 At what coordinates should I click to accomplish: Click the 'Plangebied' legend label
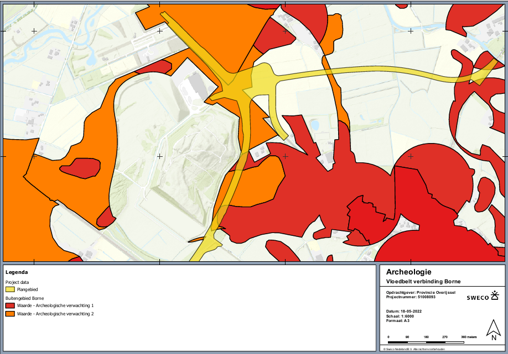point(28,289)
